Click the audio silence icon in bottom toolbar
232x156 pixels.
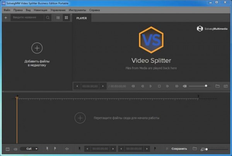coord(67,149)
